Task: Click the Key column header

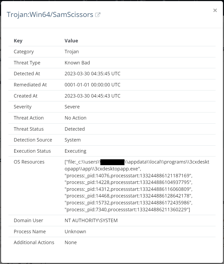Action: tap(18, 41)
